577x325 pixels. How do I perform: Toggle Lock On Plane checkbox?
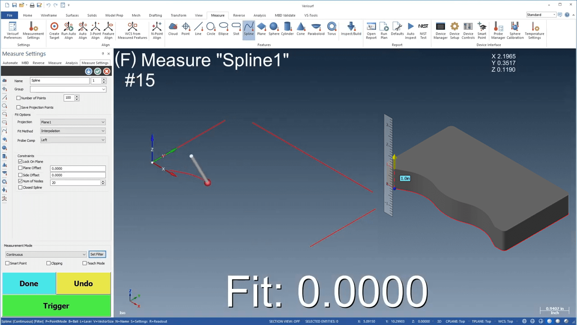click(20, 162)
